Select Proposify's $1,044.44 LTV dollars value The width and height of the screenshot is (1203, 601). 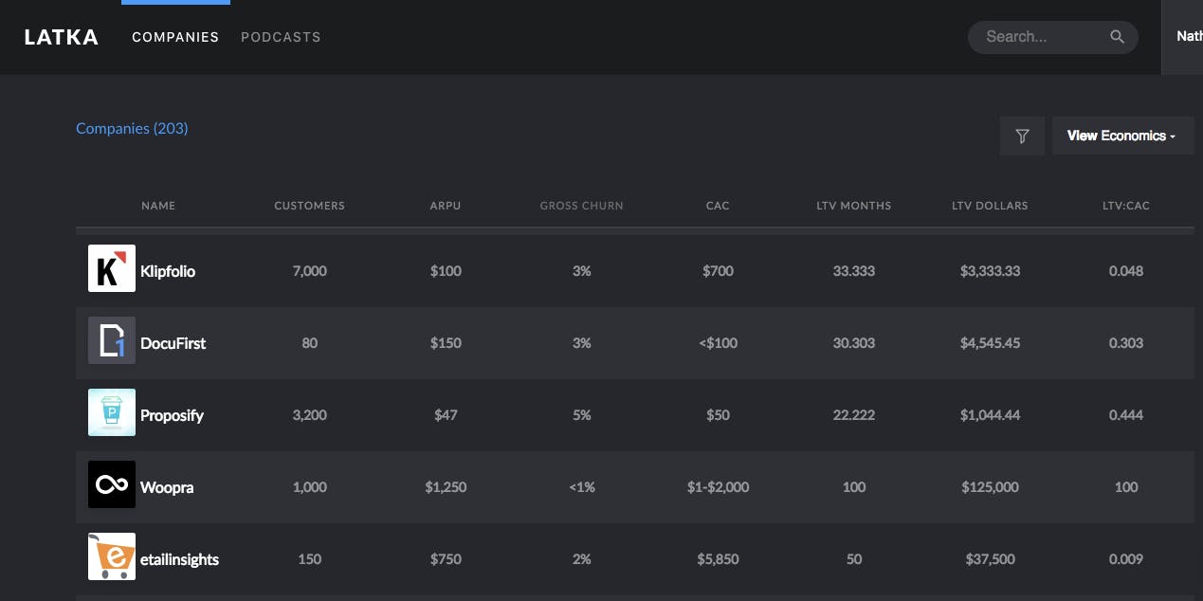tap(990, 415)
